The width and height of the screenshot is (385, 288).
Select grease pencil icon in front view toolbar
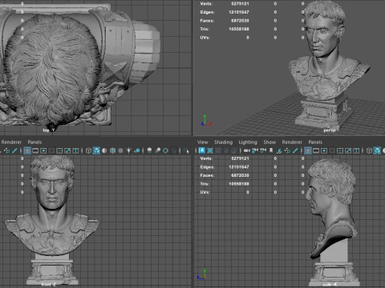pyautogui.click(x=14, y=151)
